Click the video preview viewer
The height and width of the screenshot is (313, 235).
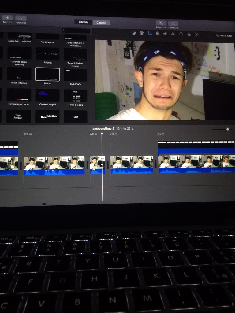(165, 80)
